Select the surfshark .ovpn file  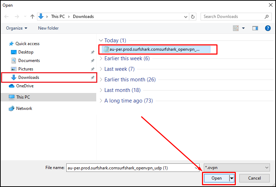pyautogui.click(x=154, y=49)
